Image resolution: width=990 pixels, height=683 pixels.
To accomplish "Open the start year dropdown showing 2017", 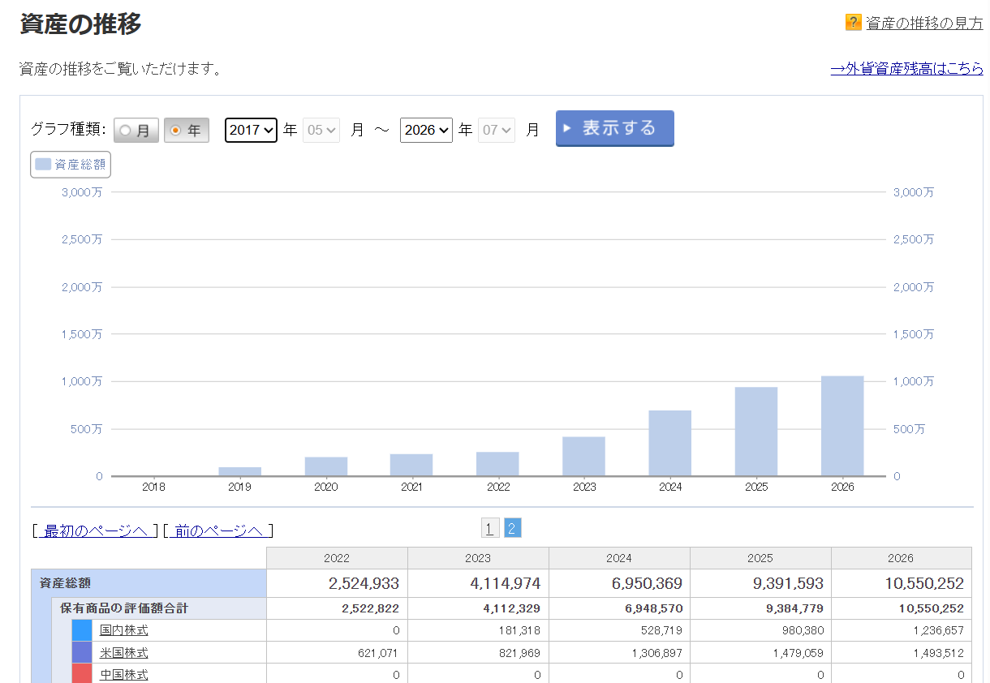I will (252, 130).
